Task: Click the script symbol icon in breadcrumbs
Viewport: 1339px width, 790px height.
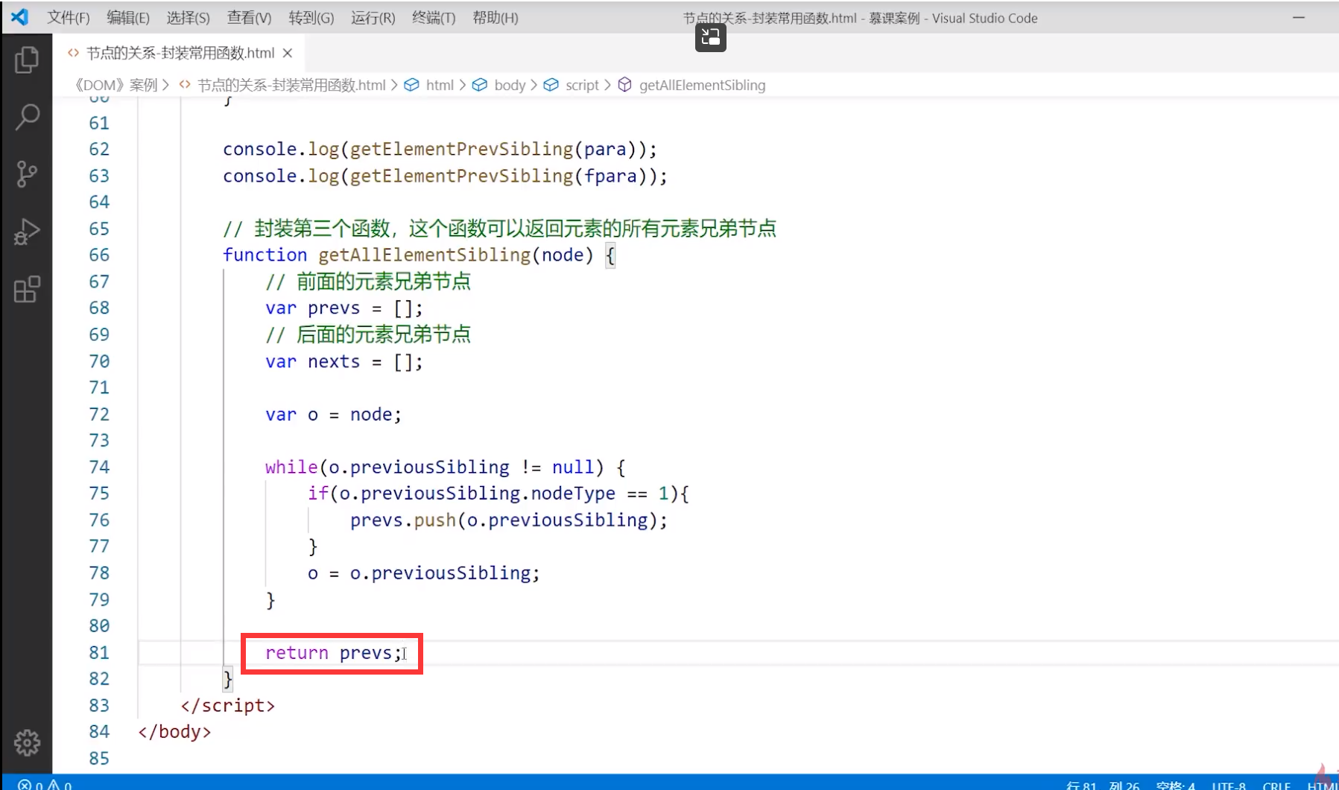Action: [551, 85]
